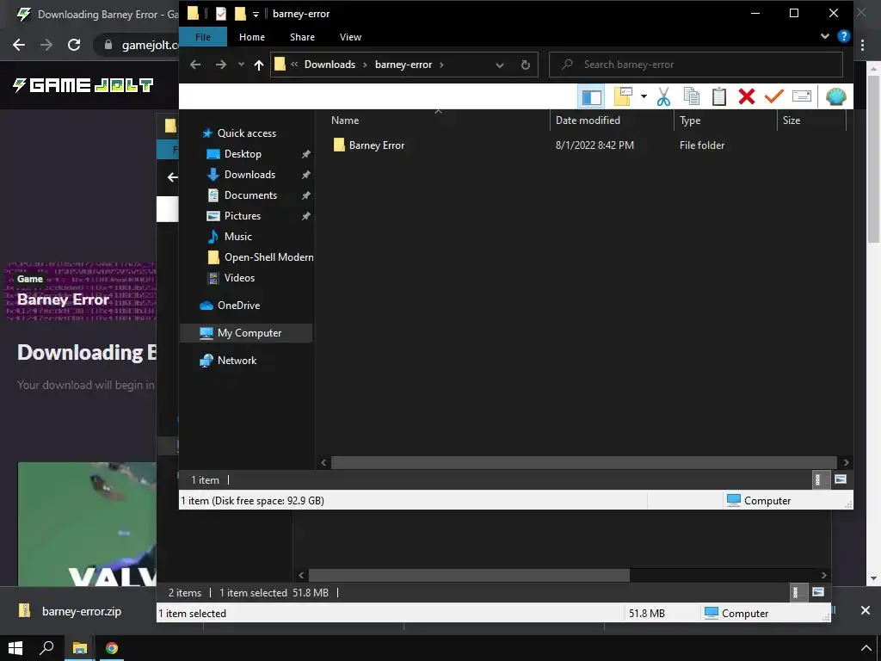Go back in barney-error Explorer window
881x661 pixels.
click(195, 65)
